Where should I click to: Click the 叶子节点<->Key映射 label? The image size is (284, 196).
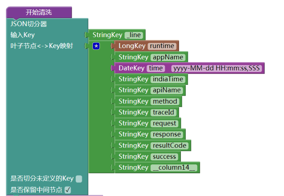pyautogui.click(x=42, y=46)
